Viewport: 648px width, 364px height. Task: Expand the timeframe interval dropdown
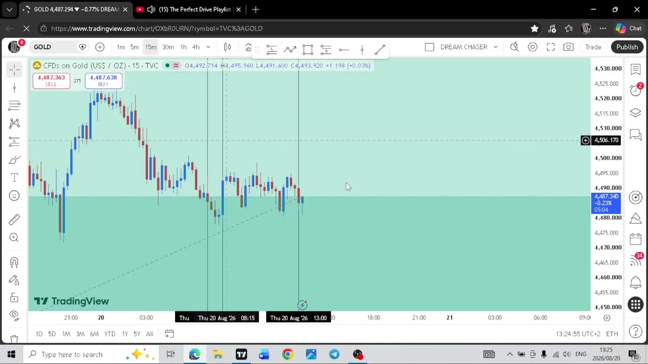coord(208,47)
